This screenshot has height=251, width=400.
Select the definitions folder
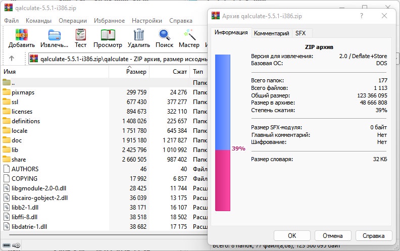point(26,121)
